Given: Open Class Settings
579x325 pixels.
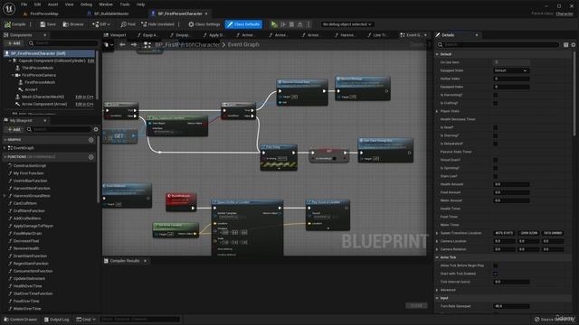Looking at the screenshot, I should [204, 24].
